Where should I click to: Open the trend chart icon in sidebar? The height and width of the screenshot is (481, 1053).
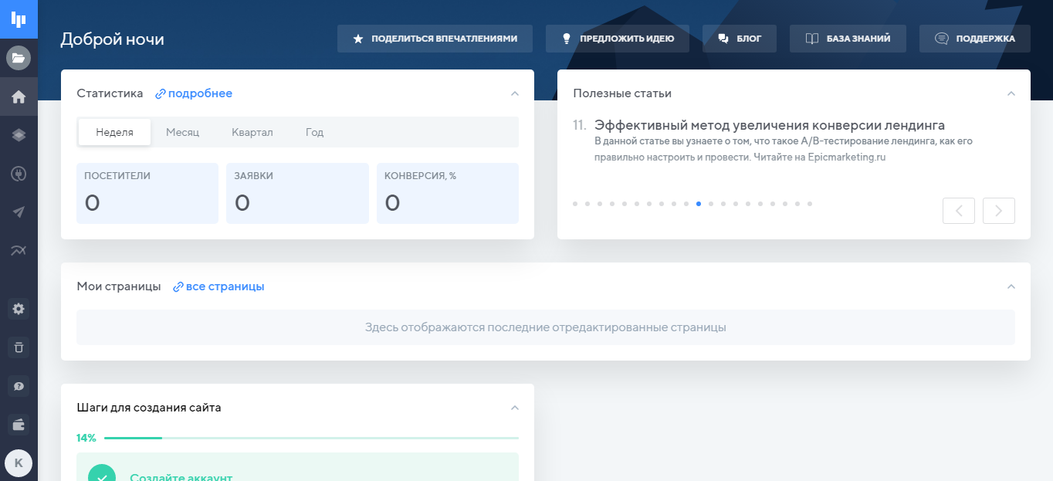[x=19, y=250]
